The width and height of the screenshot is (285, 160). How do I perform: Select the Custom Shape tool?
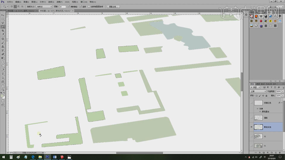point(3,82)
